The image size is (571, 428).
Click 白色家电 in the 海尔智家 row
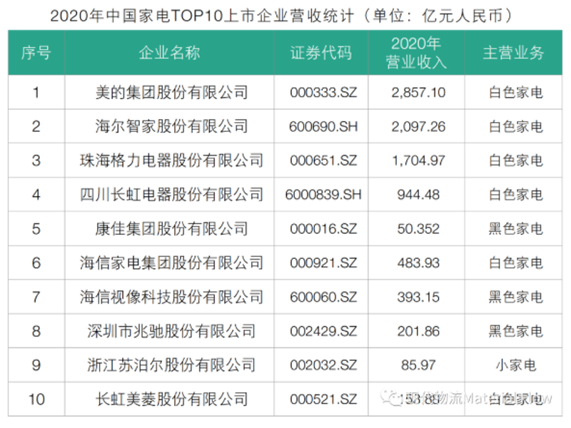click(x=516, y=127)
